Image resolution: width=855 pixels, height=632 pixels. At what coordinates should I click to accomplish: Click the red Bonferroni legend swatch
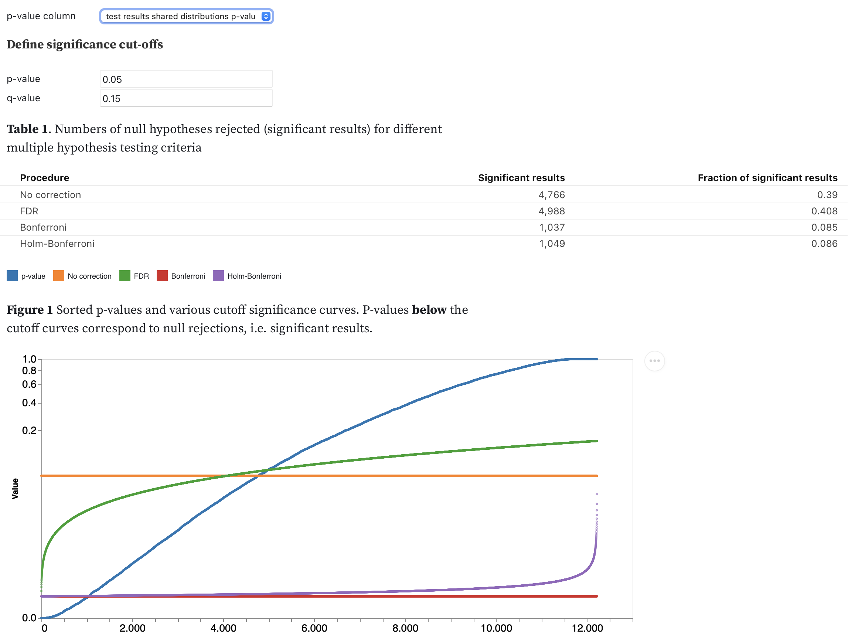point(162,276)
